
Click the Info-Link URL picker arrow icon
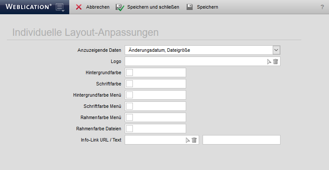pos(187,140)
